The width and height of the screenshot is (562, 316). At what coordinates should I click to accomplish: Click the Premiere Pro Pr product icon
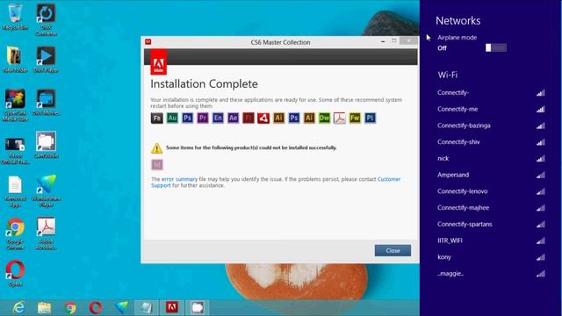point(203,118)
